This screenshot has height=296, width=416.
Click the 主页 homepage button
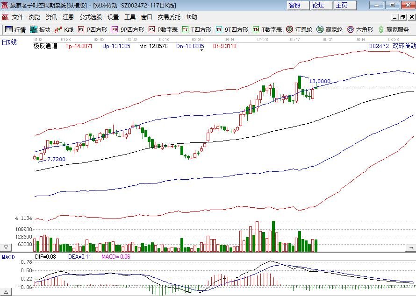pyautogui.click(x=344, y=5)
